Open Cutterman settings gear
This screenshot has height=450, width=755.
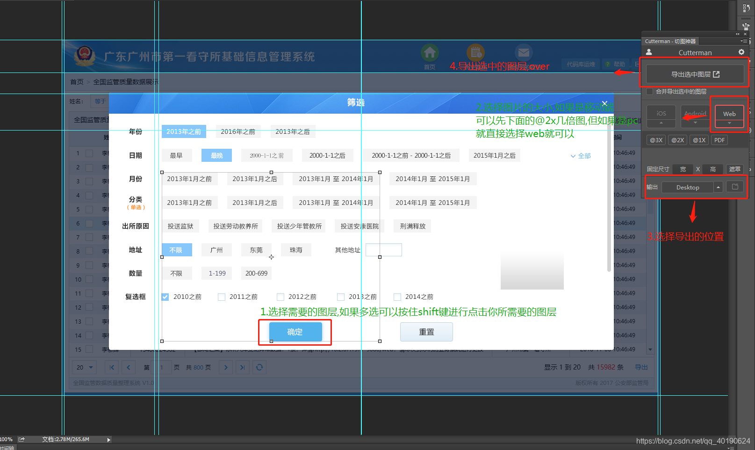click(x=741, y=52)
